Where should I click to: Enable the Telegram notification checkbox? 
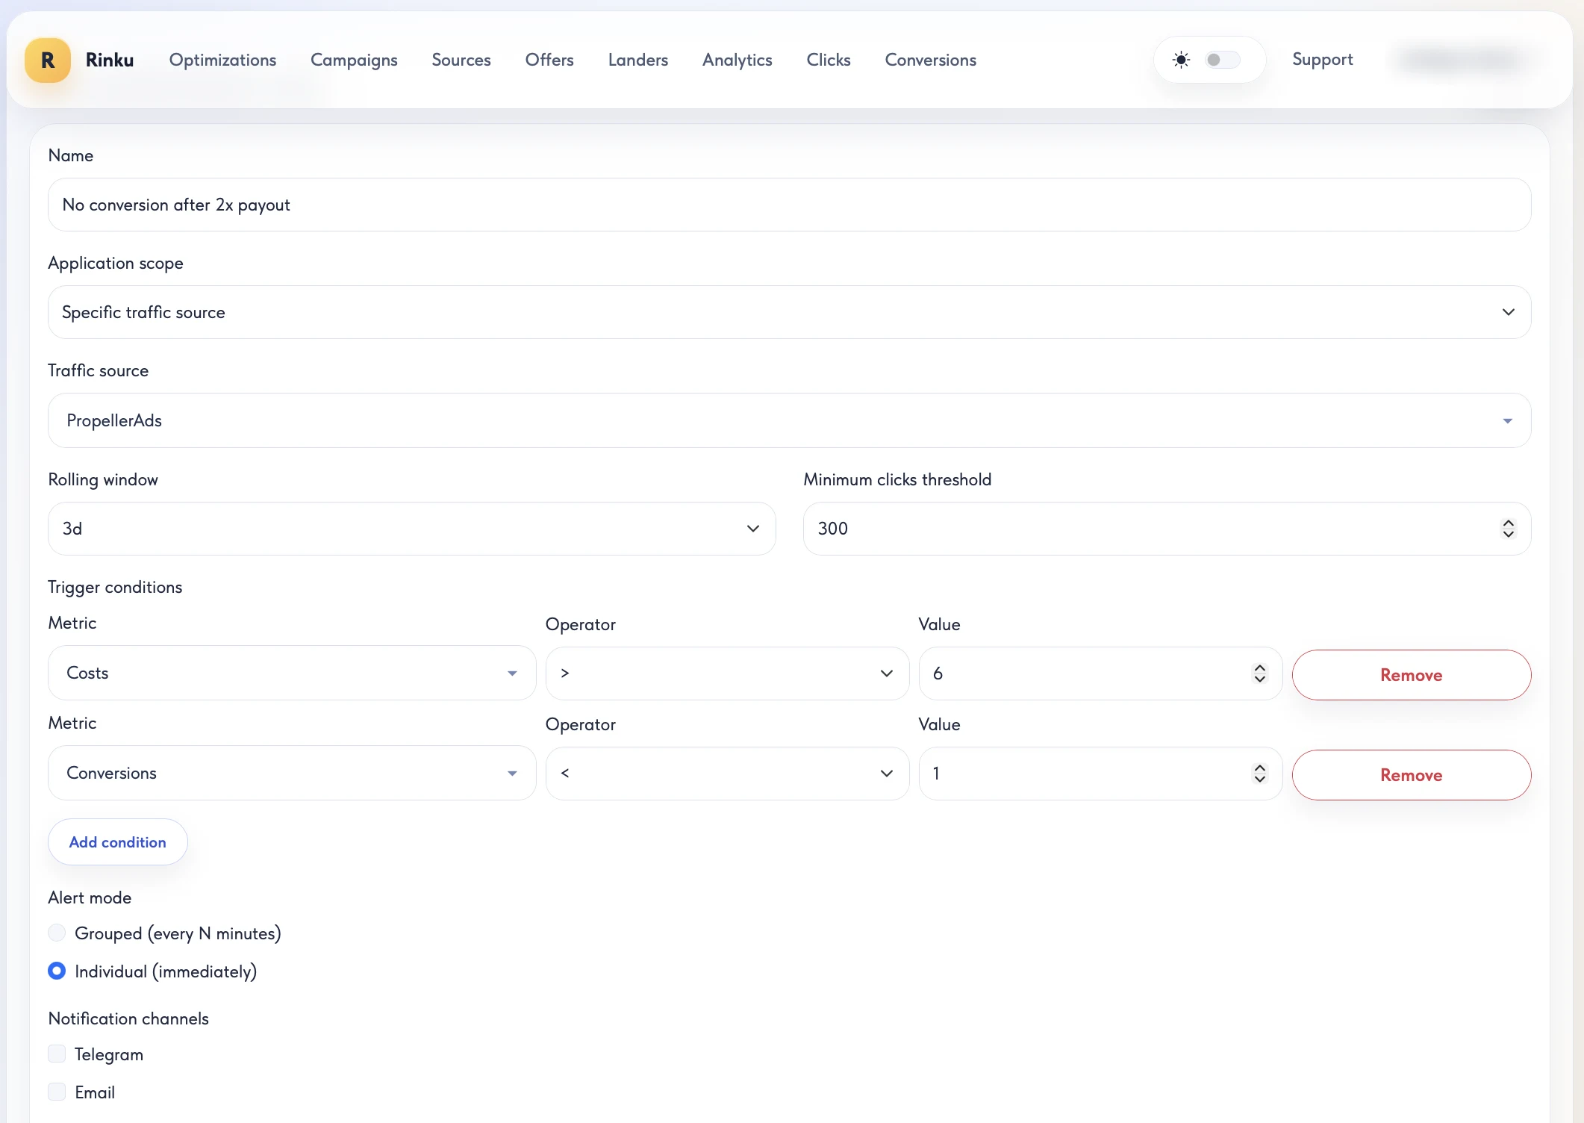coord(57,1054)
